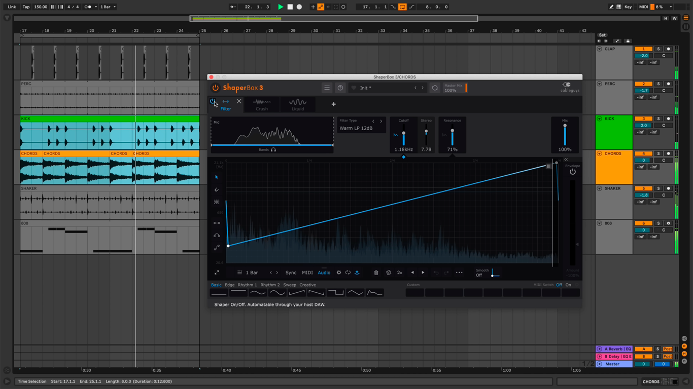This screenshot has height=389, width=693.
Task: Set MIDI Switch to On
Action: pos(568,285)
